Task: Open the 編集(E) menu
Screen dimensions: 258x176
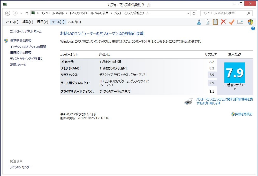Action: pyautogui.click(x=28, y=22)
